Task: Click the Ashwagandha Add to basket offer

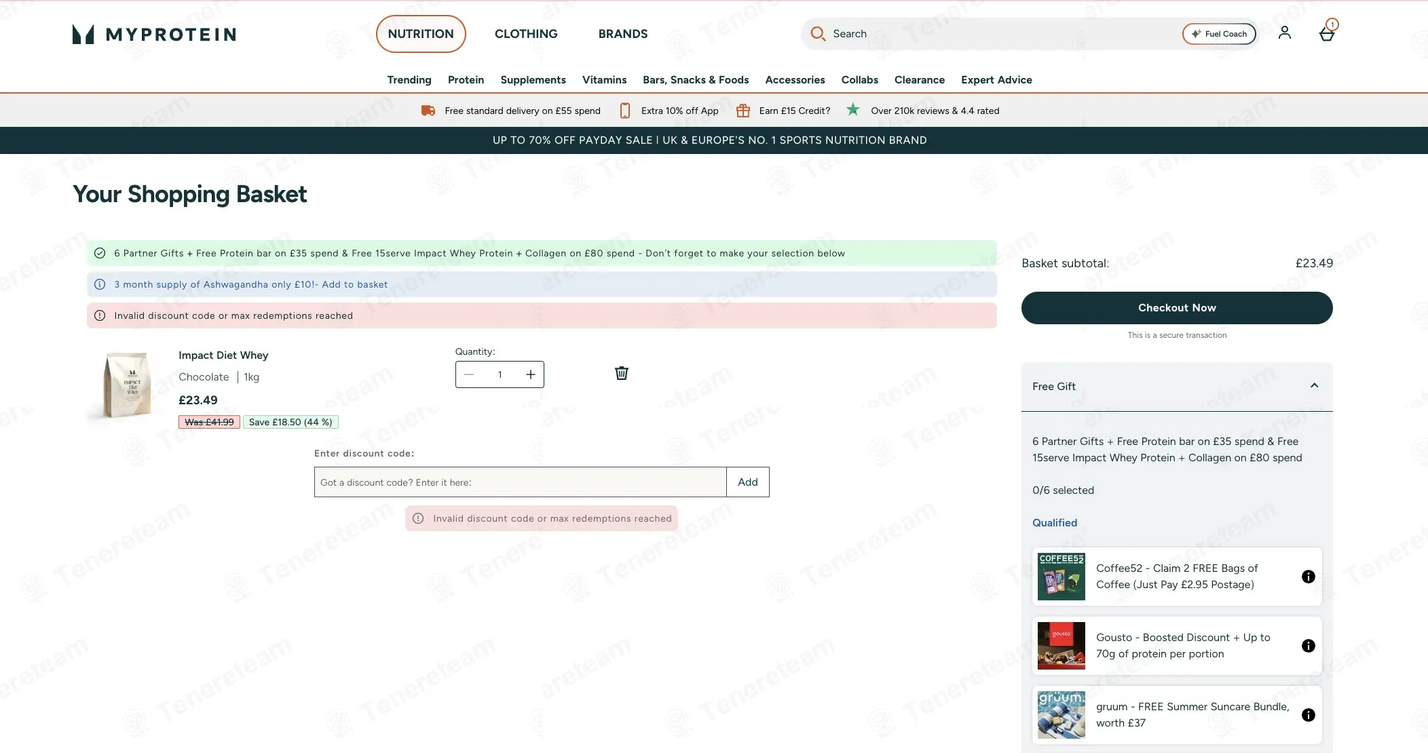Action: [x=251, y=284]
